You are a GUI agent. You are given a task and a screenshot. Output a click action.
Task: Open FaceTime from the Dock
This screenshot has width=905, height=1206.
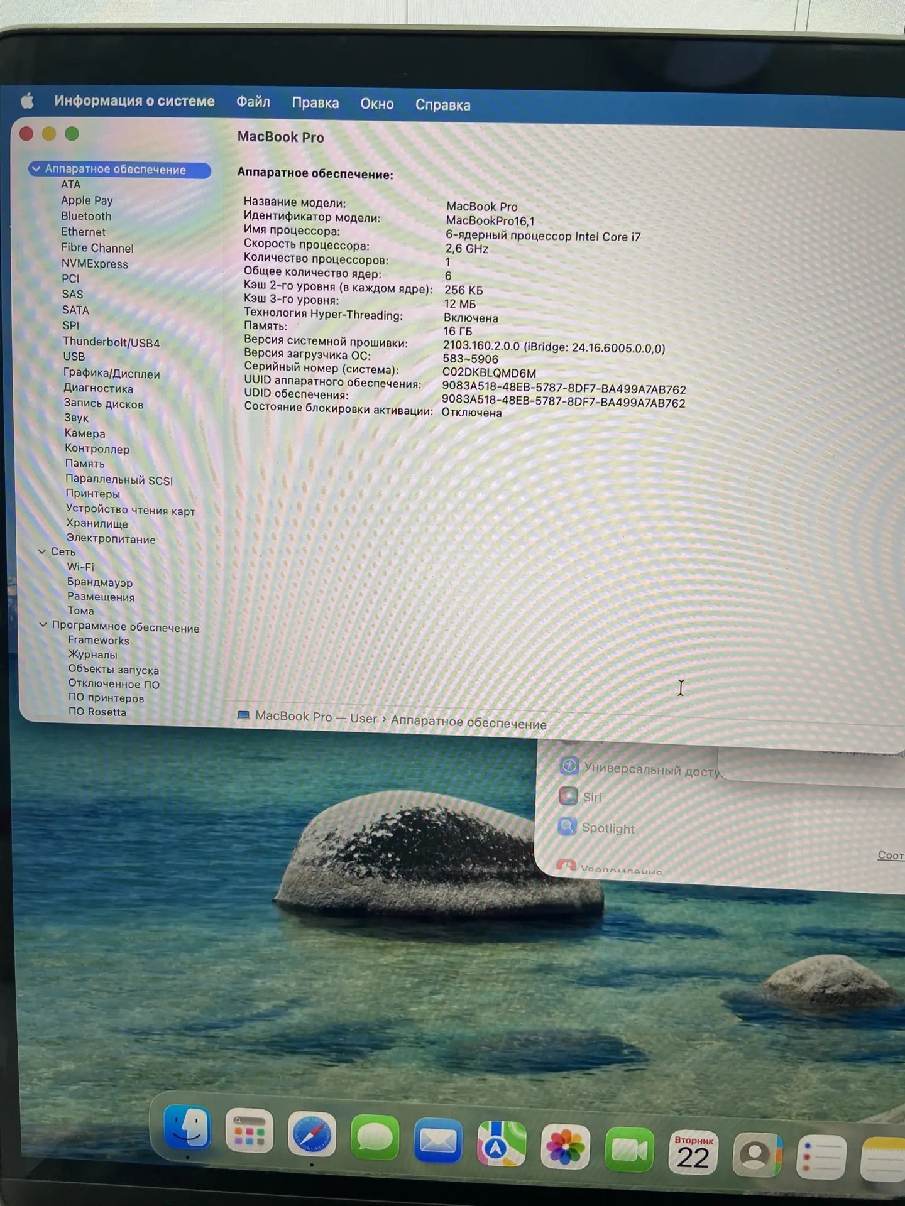tap(629, 1150)
